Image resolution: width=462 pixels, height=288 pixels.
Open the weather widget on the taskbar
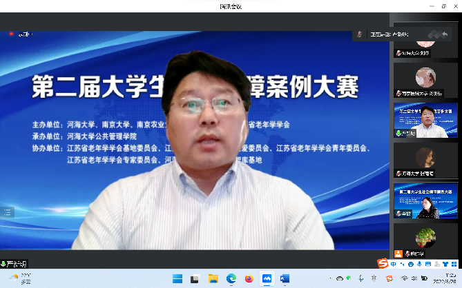[x=20, y=278]
